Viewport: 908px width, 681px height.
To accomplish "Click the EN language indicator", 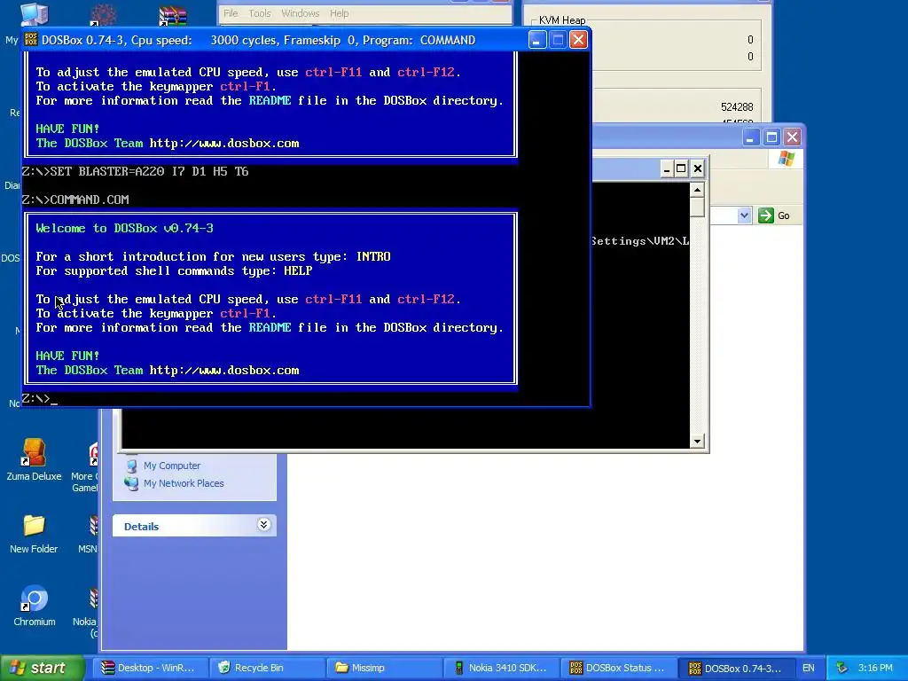I will (809, 668).
